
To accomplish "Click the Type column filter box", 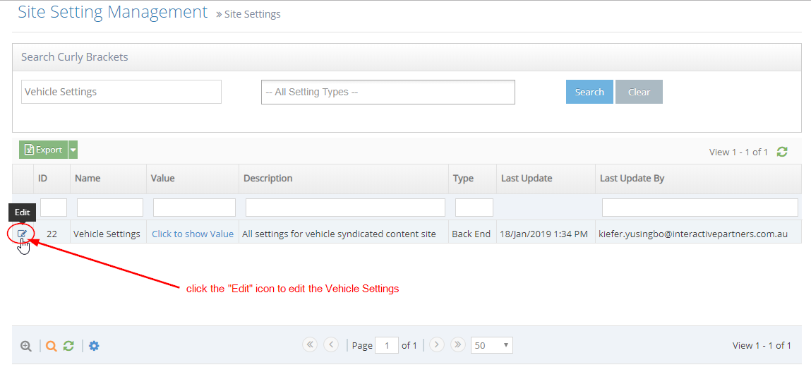I will click(474, 208).
